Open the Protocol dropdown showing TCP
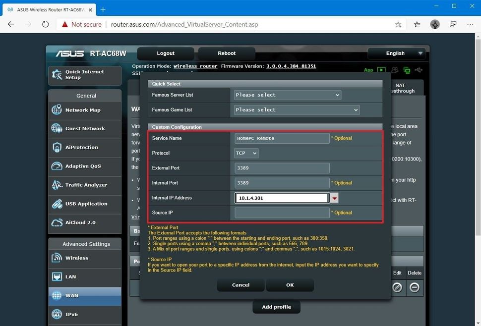481x326 pixels. coord(246,153)
